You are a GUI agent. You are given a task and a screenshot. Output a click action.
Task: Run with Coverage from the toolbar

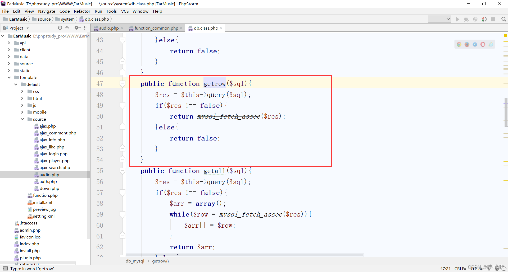(475, 19)
